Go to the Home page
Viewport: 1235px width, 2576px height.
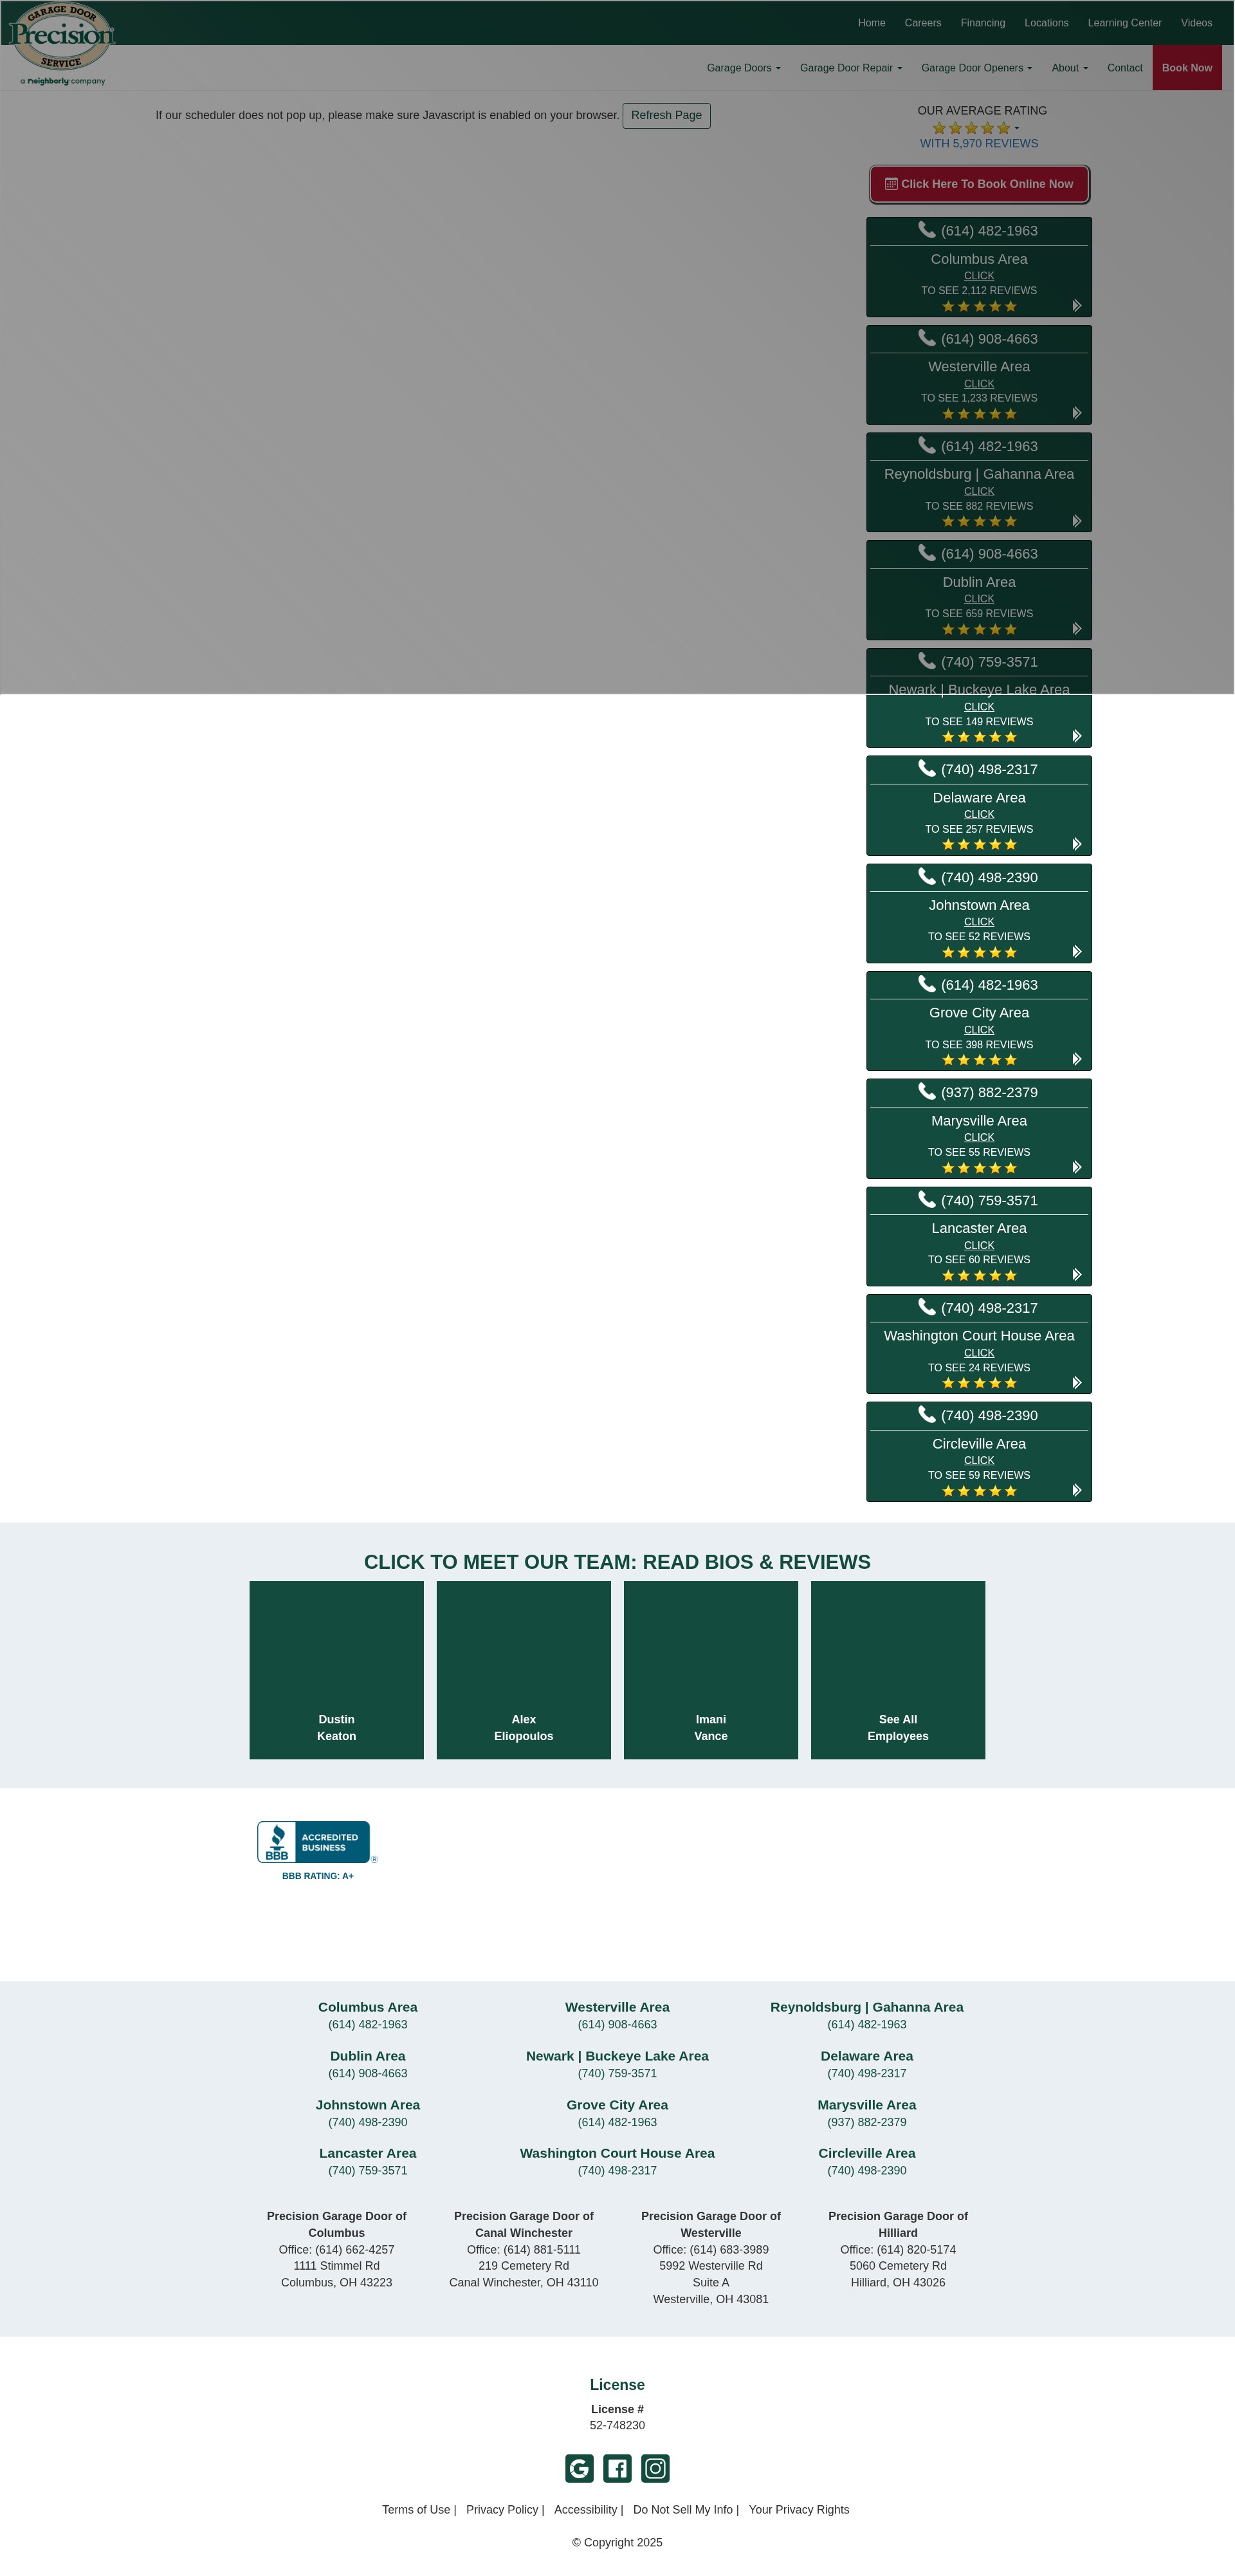coord(872,23)
